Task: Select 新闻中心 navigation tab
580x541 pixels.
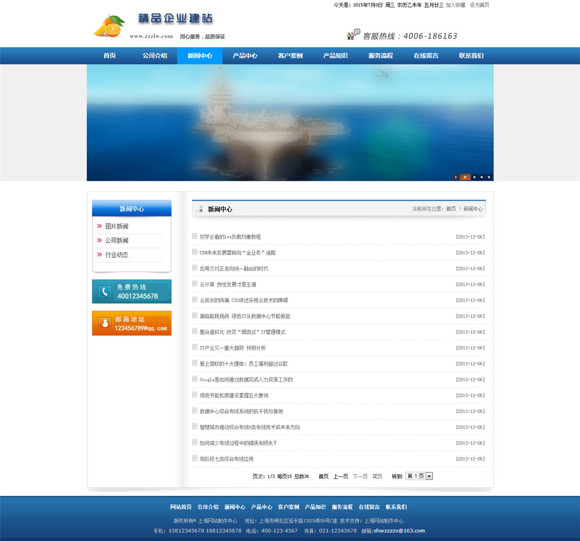Action: coord(200,55)
